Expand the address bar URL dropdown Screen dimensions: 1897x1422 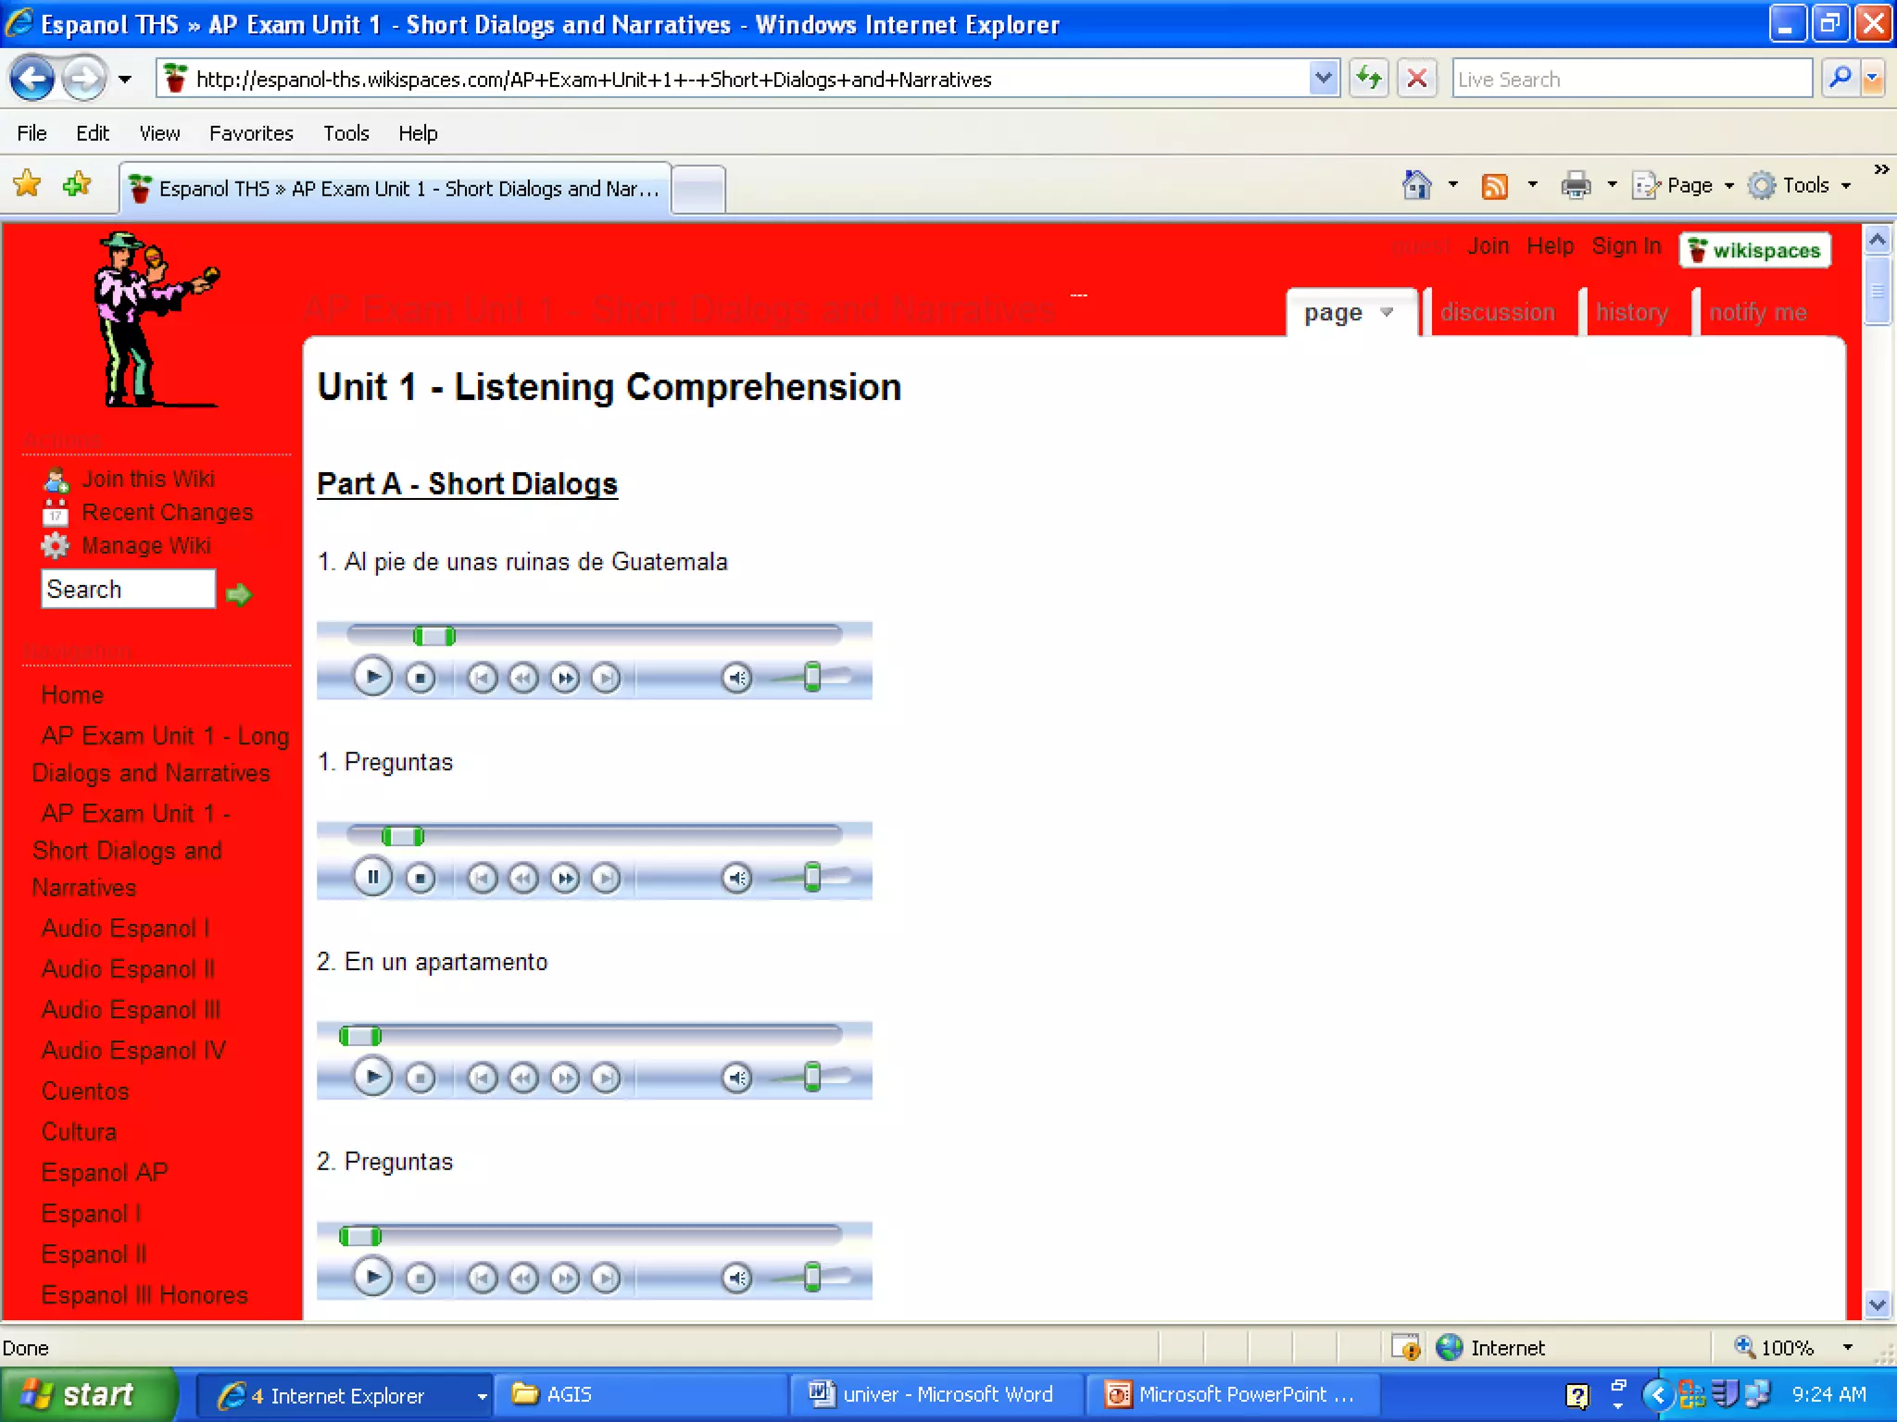(1323, 79)
